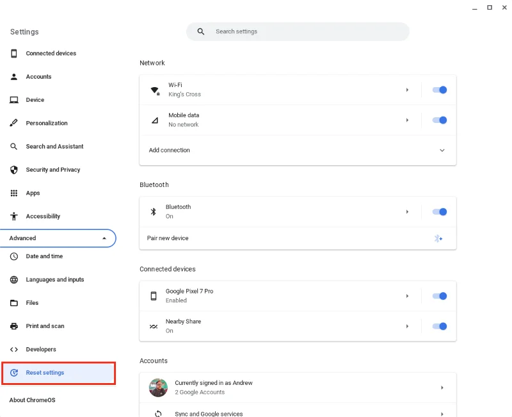Open the Mobile data detail arrow
Viewport: 512px width, 417px height.
tap(408, 120)
